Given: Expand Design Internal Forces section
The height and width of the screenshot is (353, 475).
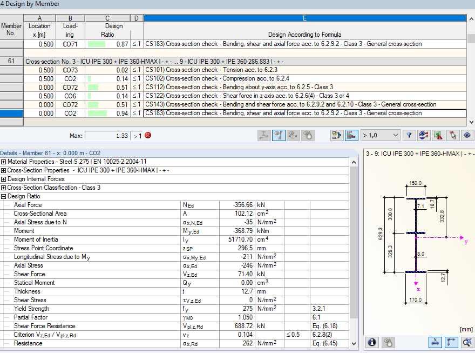Looking at the screenshot, I should click(x=4, y=179).
